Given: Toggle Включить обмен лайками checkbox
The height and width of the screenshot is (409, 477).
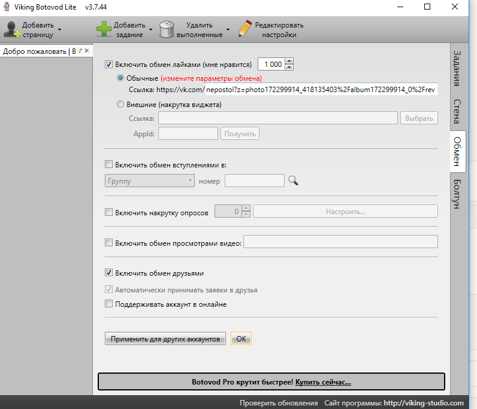Looking at the screenshot, I should click(x=108, y=65).
